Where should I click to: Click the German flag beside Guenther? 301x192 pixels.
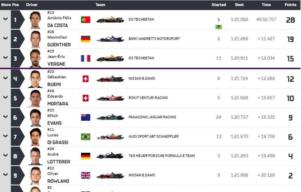point(86,39)
